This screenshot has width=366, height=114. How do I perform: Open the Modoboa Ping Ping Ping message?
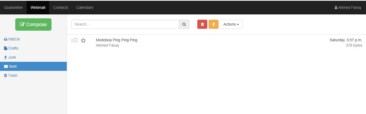click(x=117, y=40)
